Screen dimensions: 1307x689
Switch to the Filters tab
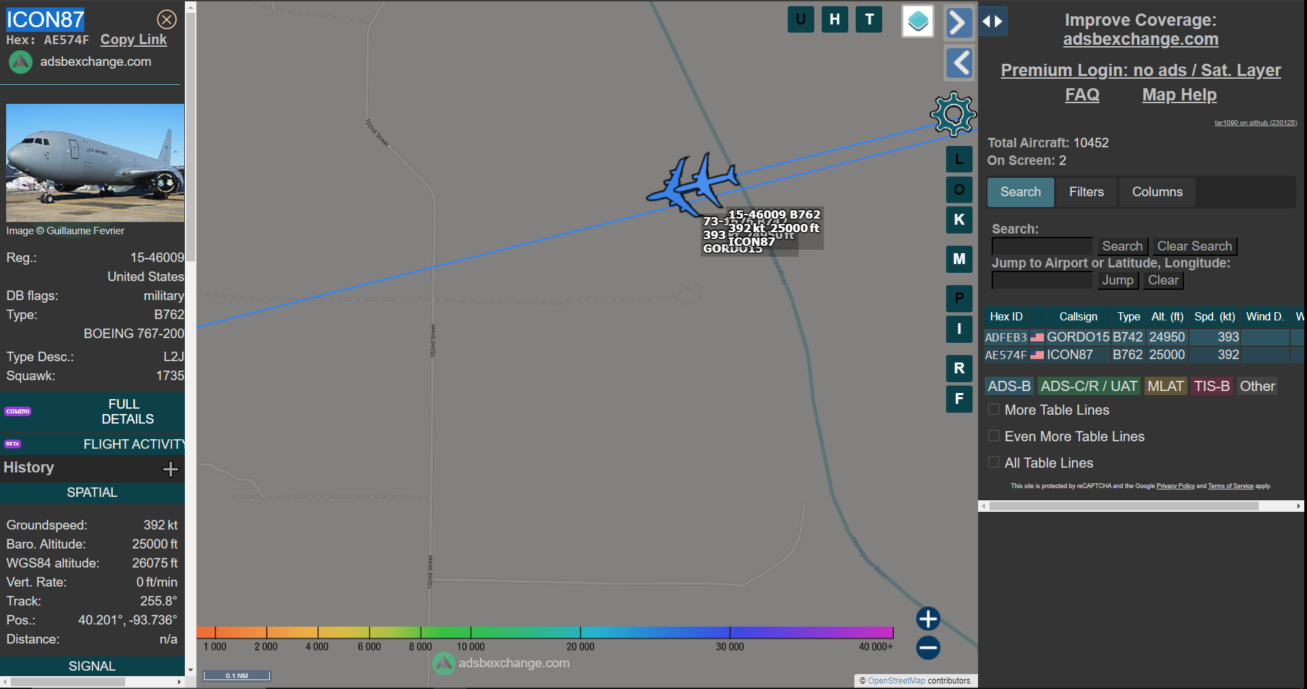[x=1086, y=192]
